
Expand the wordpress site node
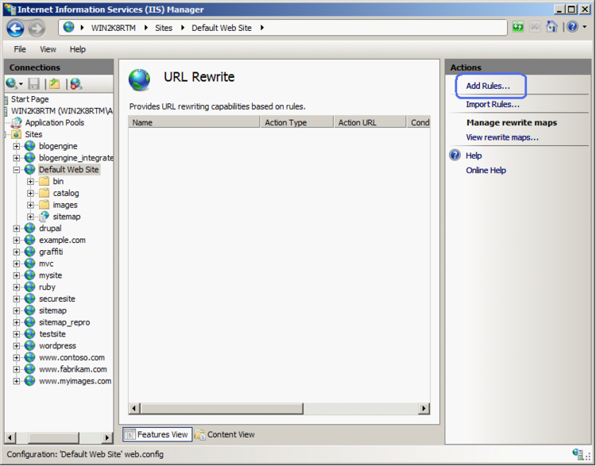tap(17, 346)
